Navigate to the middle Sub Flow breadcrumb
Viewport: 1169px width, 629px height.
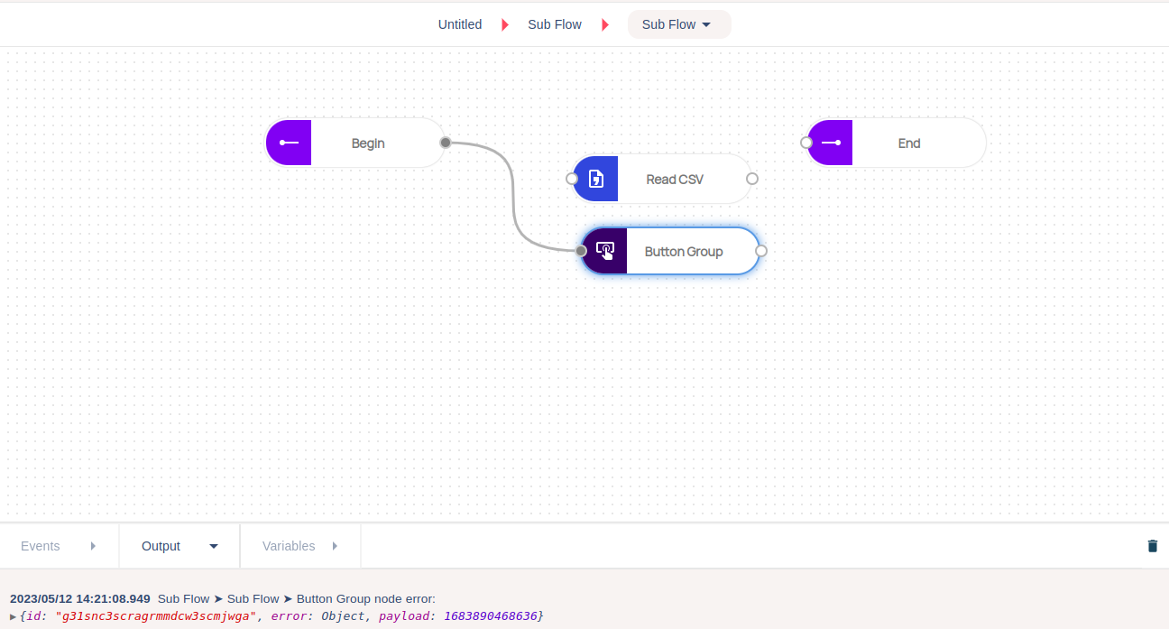[555, 24]
